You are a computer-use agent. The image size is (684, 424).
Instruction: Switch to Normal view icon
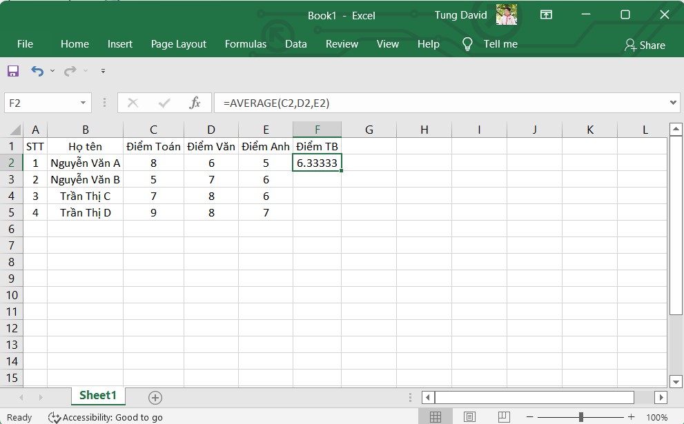[x=436, y=417]
